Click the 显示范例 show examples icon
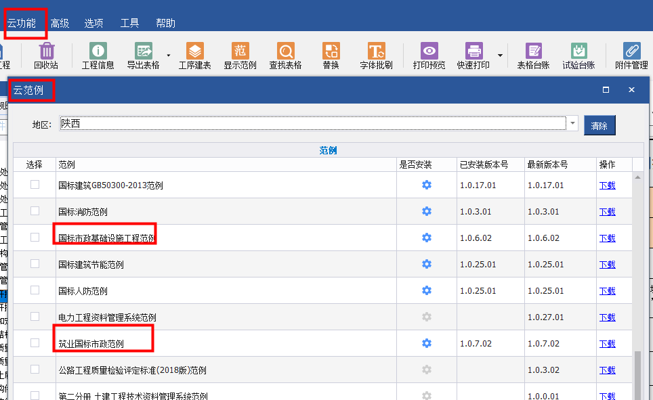This screenshot has width=653, height=400. [240, 51]
